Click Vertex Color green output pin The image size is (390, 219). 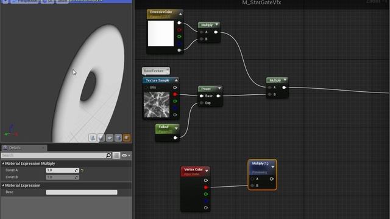(x=206, y=194)
